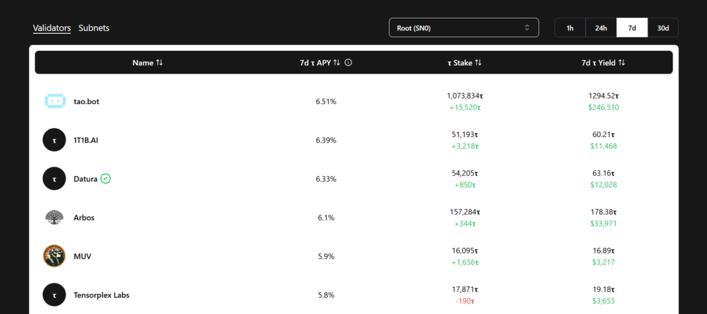Click the 157,284τ stake amount
This screenshot has height=314, width=707.
coord(465,211)
